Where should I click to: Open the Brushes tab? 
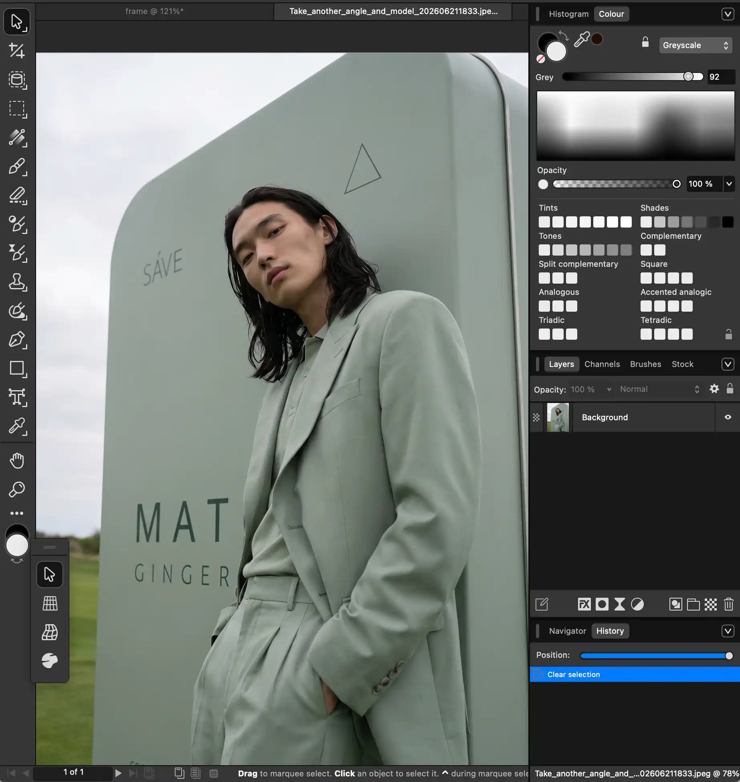pos(645,364)
